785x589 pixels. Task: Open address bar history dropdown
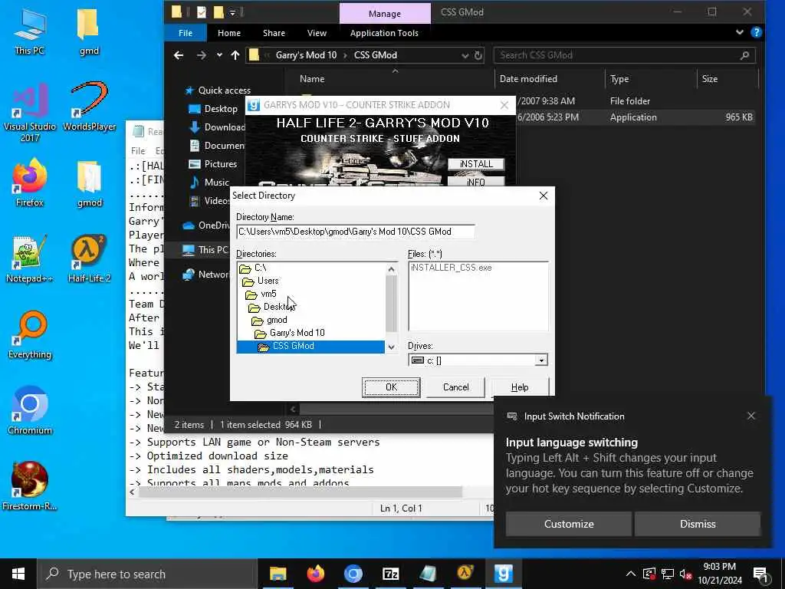click(x=465, y=55)
